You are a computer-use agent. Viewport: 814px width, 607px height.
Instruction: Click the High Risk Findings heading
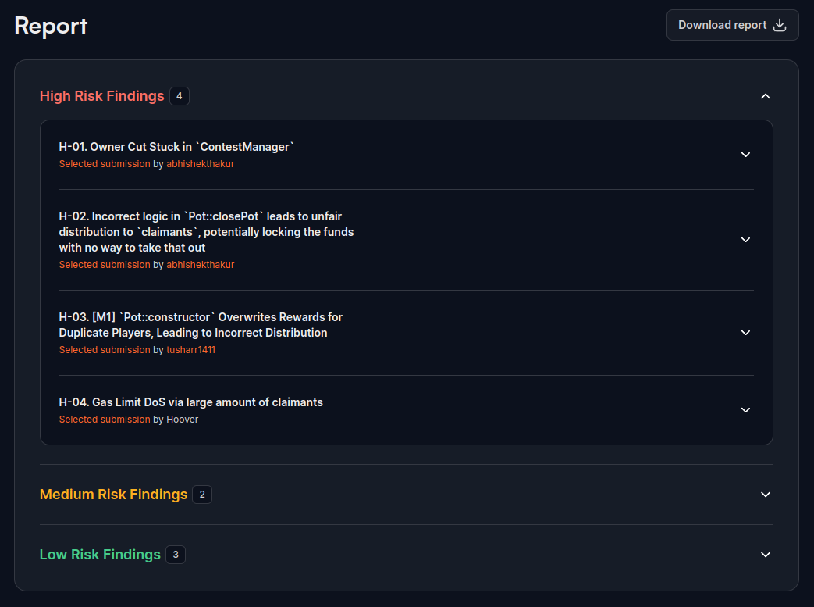click(x=101, y=96)
